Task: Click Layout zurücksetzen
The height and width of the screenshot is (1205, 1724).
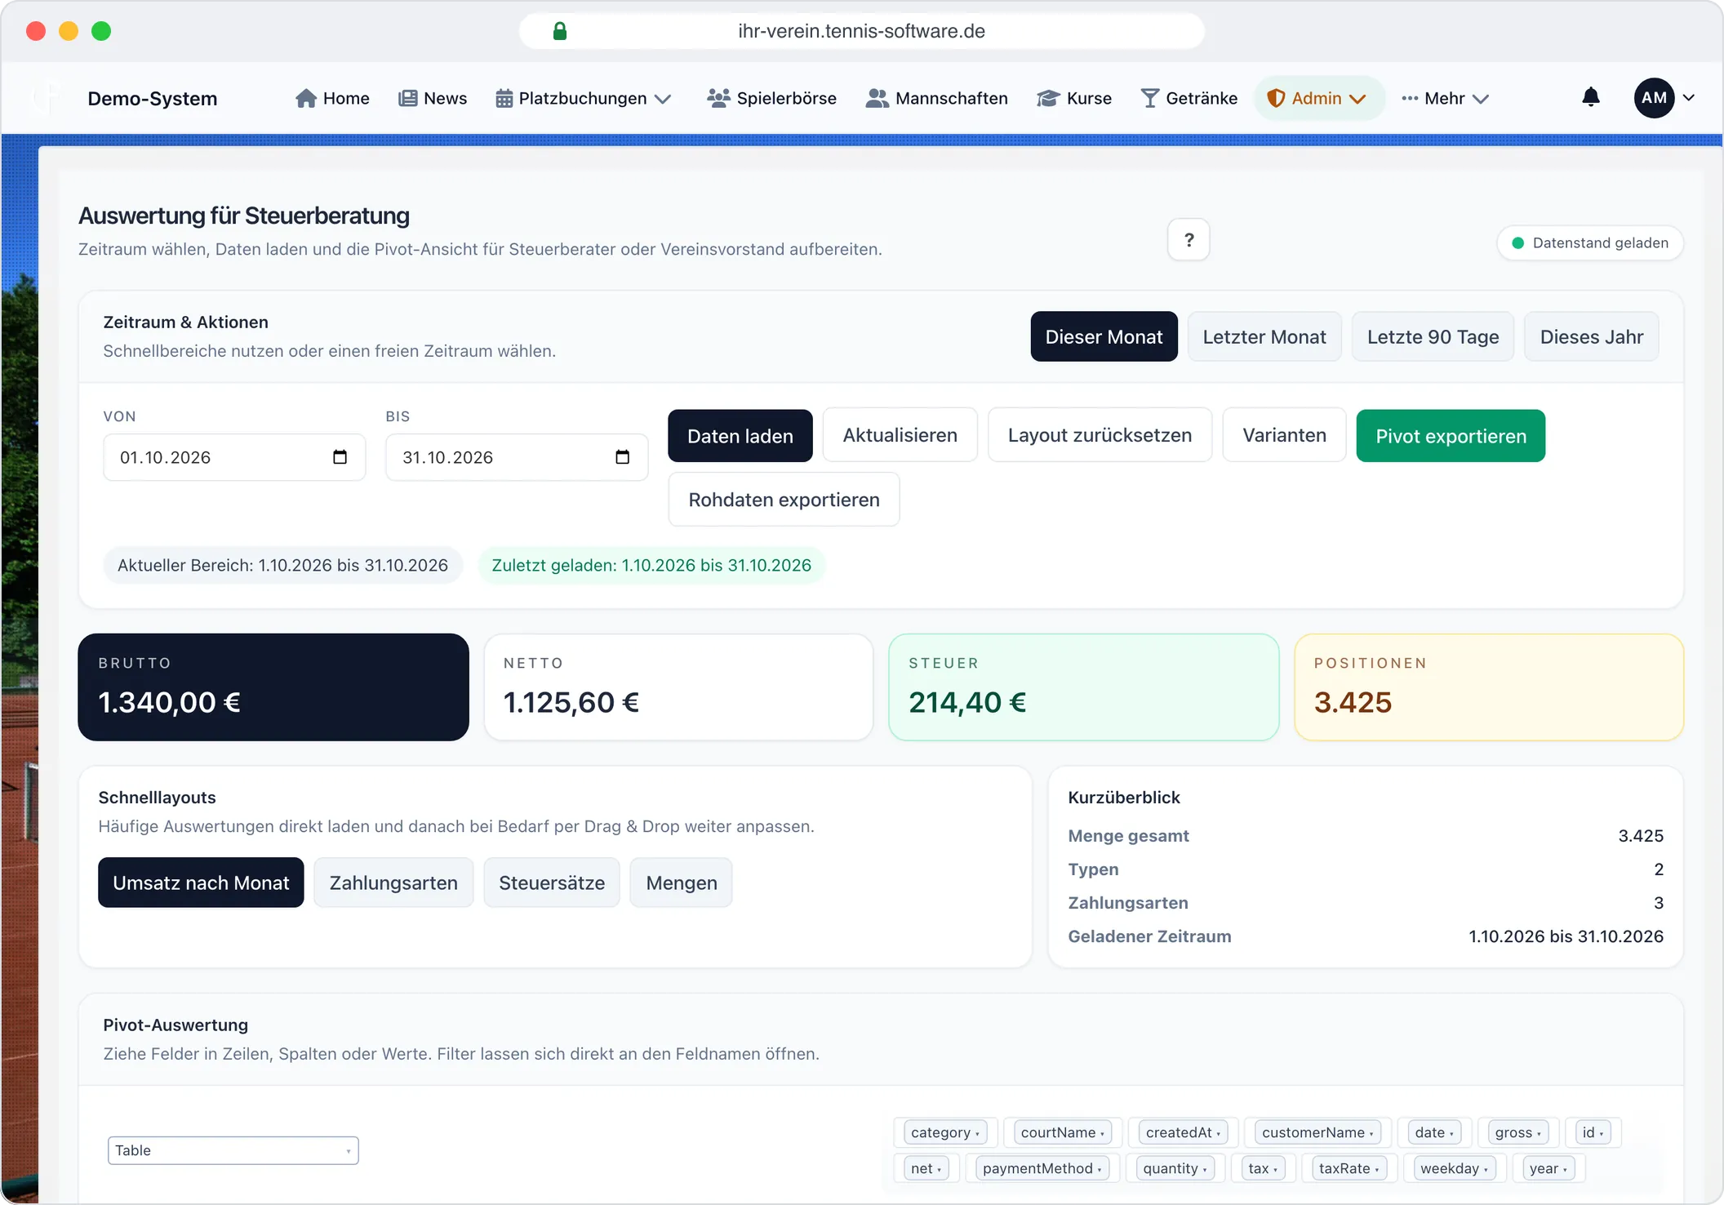Action: pyautogui.click(x=1100, y=435)
